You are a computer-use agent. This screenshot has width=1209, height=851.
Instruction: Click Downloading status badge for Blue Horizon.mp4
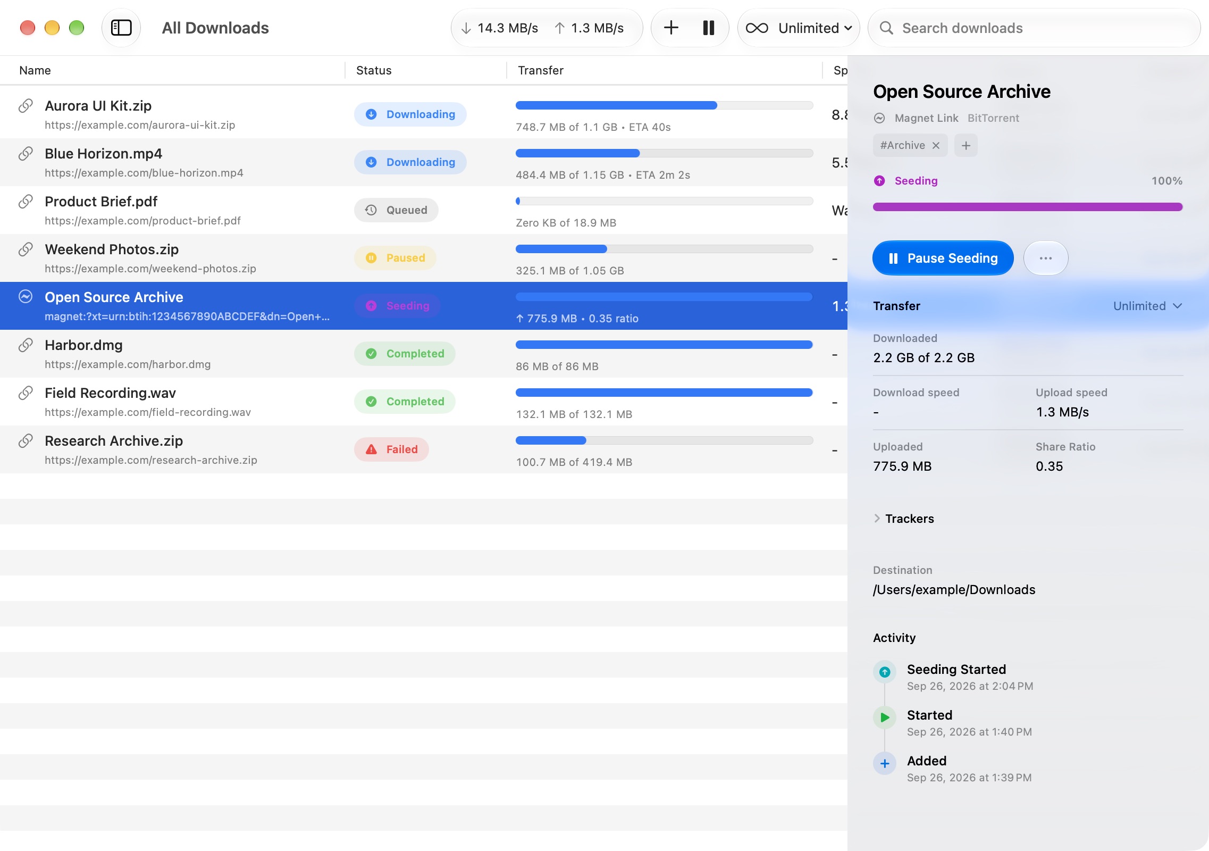coord(410,162)
